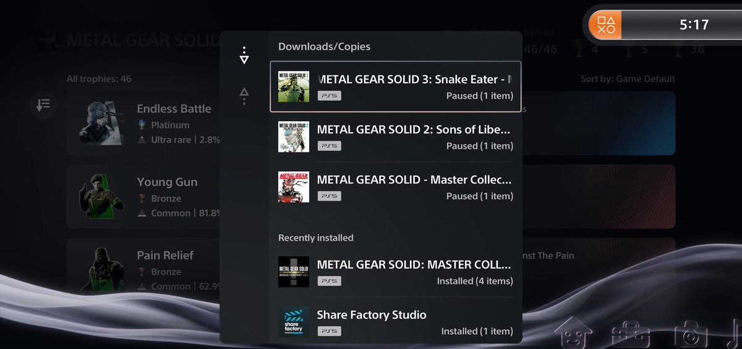Open the toolbox icon in bottom bar

click(x=630, y=335)
